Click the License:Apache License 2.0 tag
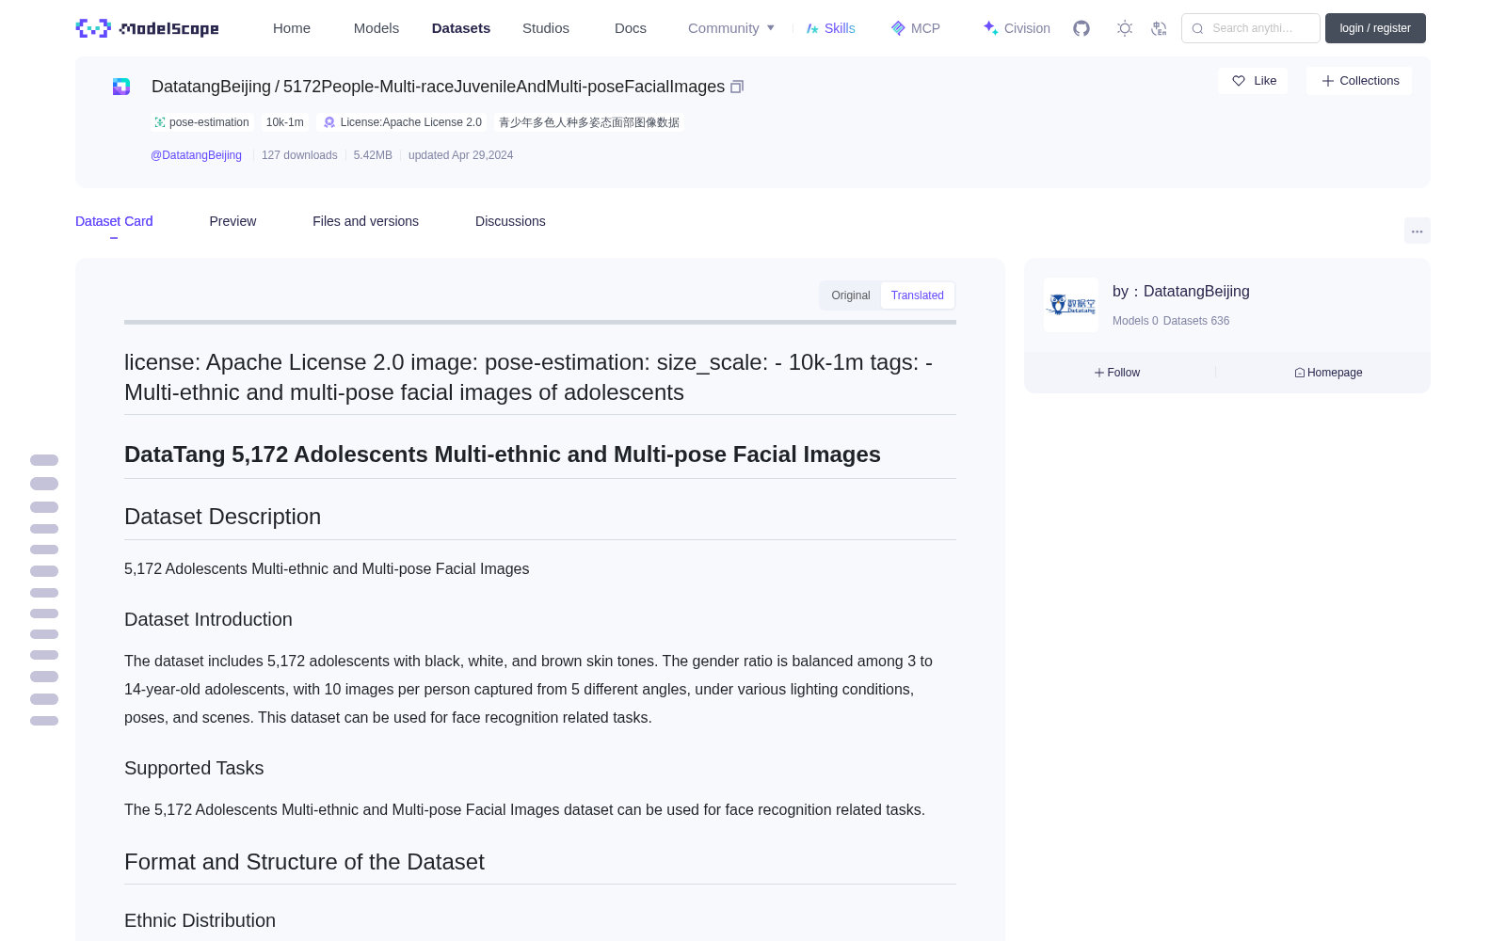Image resolution: width=1506 pixels, height=941 pixels. coord(403,122)
